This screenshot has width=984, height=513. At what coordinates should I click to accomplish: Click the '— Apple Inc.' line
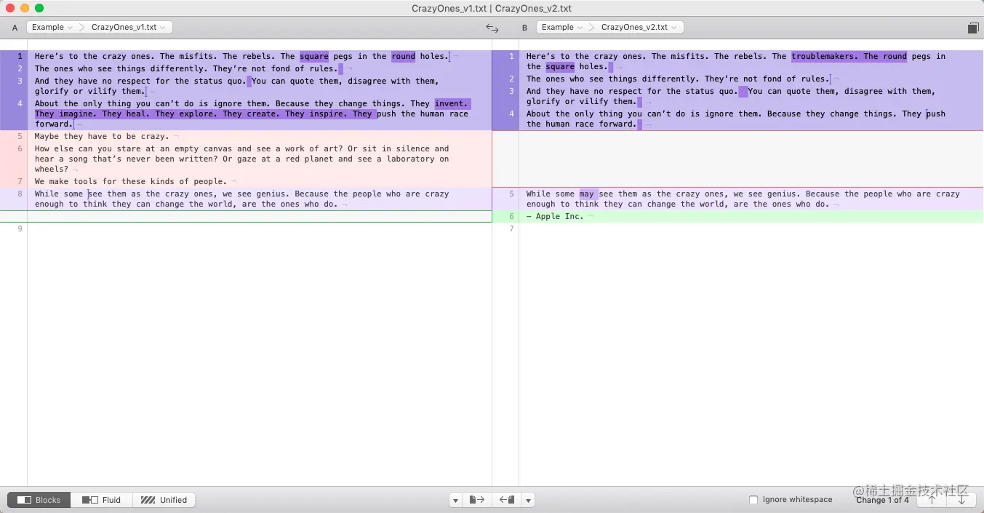[555, 217]
